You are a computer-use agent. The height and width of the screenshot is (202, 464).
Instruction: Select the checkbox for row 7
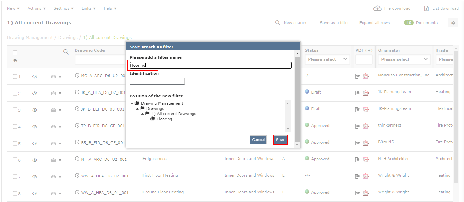click(15, 177)
